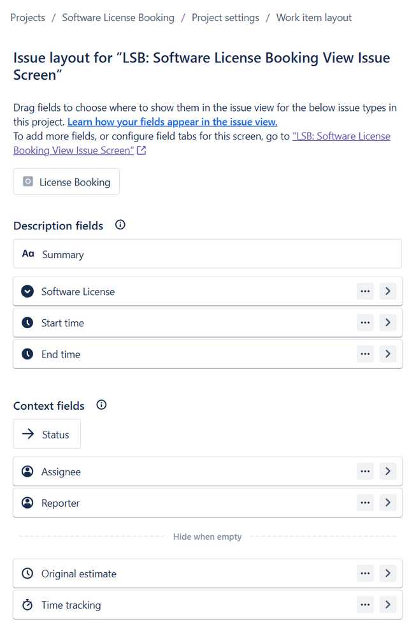This screenshot has width=416, height=636.
Task: Open Learn how your fields appear link
Action: coord(172,122)
